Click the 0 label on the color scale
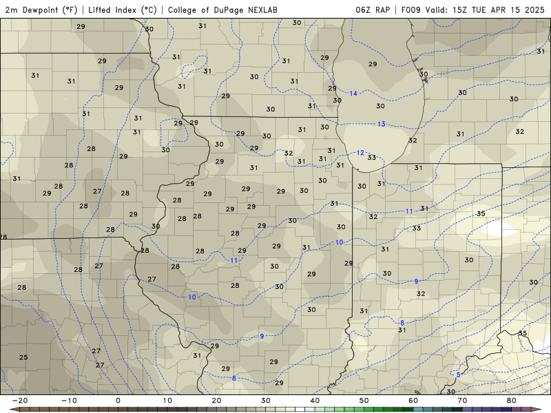The height and width of the screenshot is (413, 551). [118, 401]
